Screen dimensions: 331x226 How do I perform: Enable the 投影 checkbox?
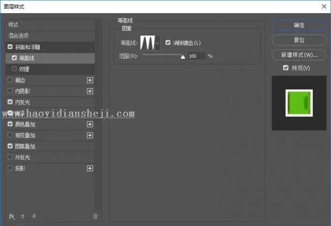coord(10,168)
